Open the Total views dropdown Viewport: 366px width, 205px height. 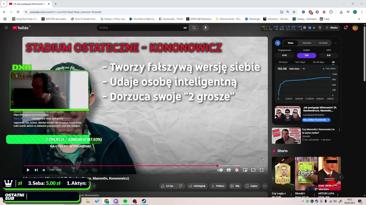tap(297, 69)
